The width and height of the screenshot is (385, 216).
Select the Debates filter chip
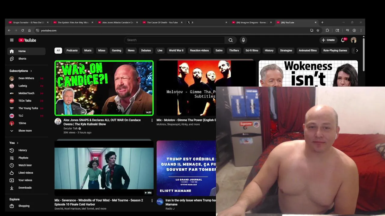(146, 50)
